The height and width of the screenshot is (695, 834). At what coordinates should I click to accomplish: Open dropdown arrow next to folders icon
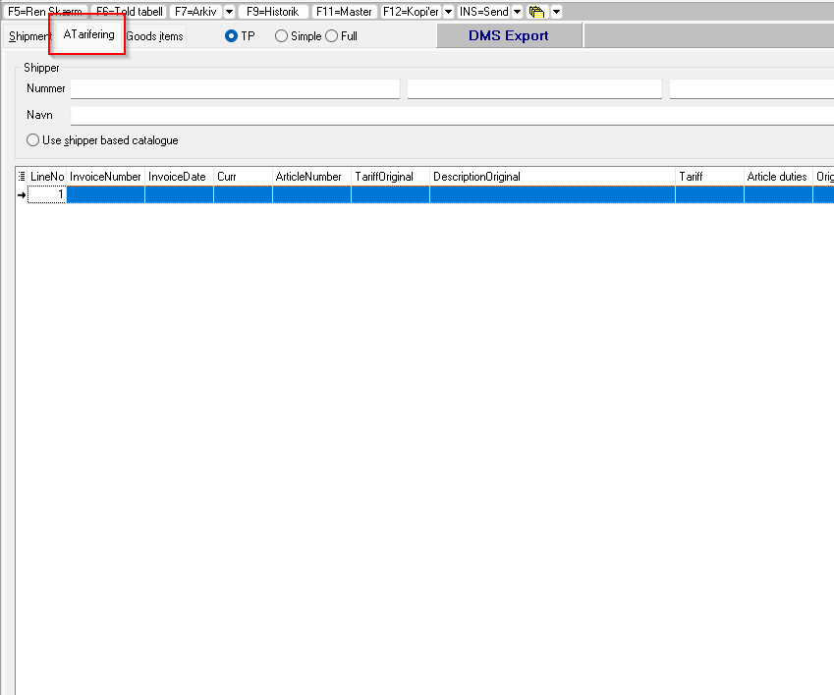556,12
